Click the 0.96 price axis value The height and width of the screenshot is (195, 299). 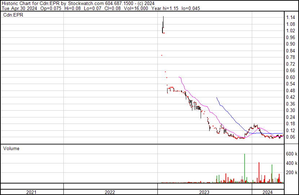click(291, 37)
